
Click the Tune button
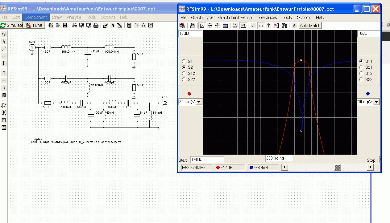(x=34, y=25)
